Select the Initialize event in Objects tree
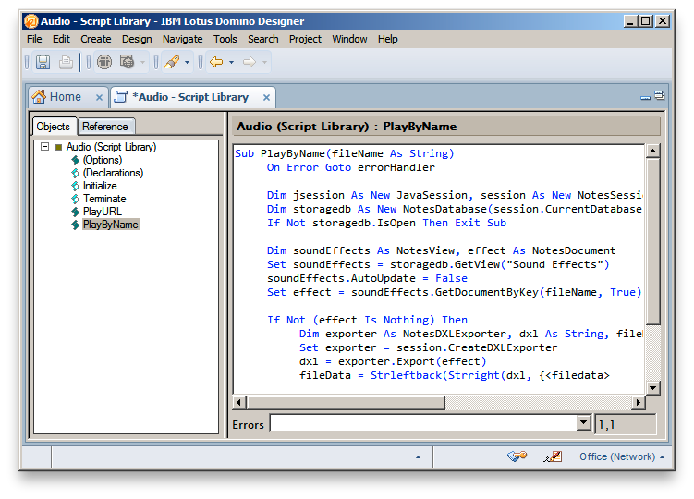Screen dimensions: 694x499 100,186
